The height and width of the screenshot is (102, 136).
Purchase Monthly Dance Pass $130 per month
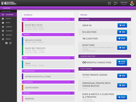[x=122, y=62]
